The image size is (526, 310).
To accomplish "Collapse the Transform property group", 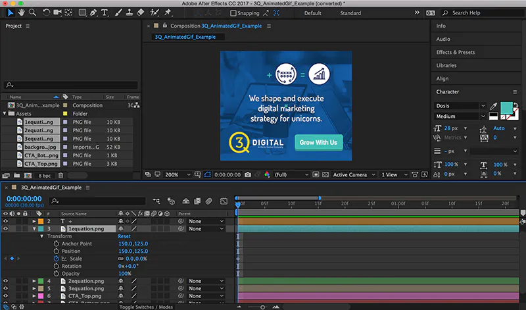I will 42,236.
